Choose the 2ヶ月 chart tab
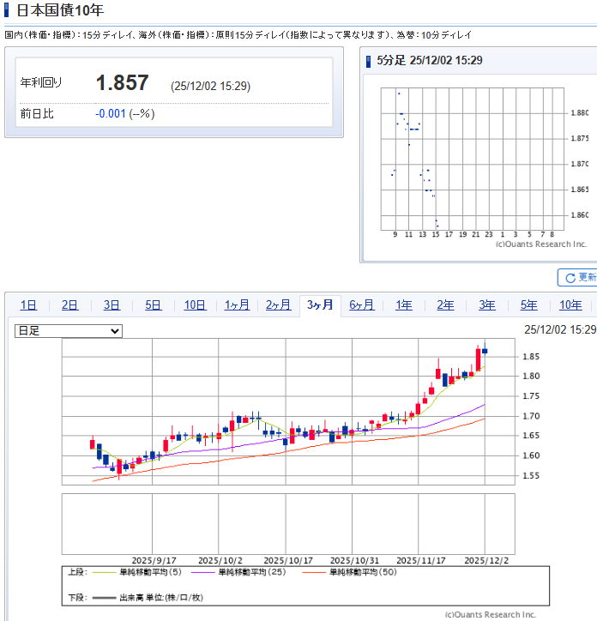 278,304
